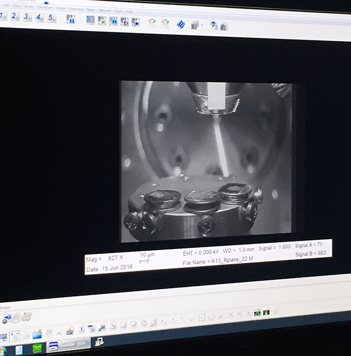Click the File Name K13_Rplane_22.tif field
The width and height of the screenshot is (351, 356).
click(x=218, y=261)
